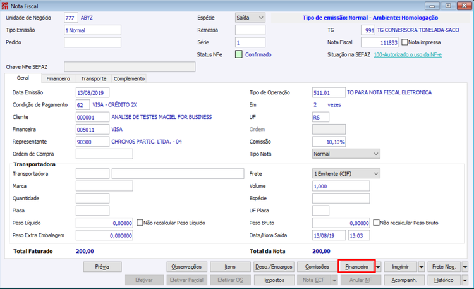The height and width of the screenshot is (289, 474).
Task: Click the Acompanh. button
Action: 404,280
